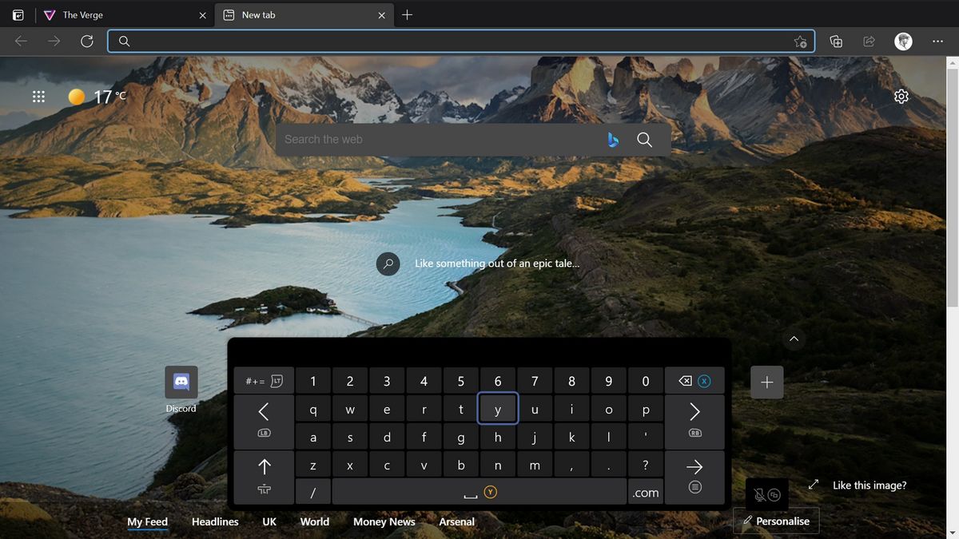
Task: Open the Collections icon in the toolbar
Action: 835,41
